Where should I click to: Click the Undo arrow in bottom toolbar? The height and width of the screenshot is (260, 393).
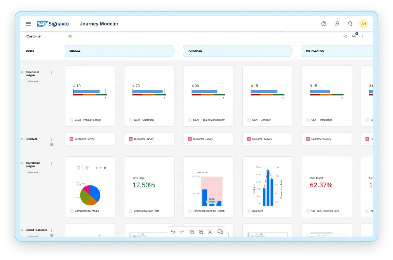173,232
